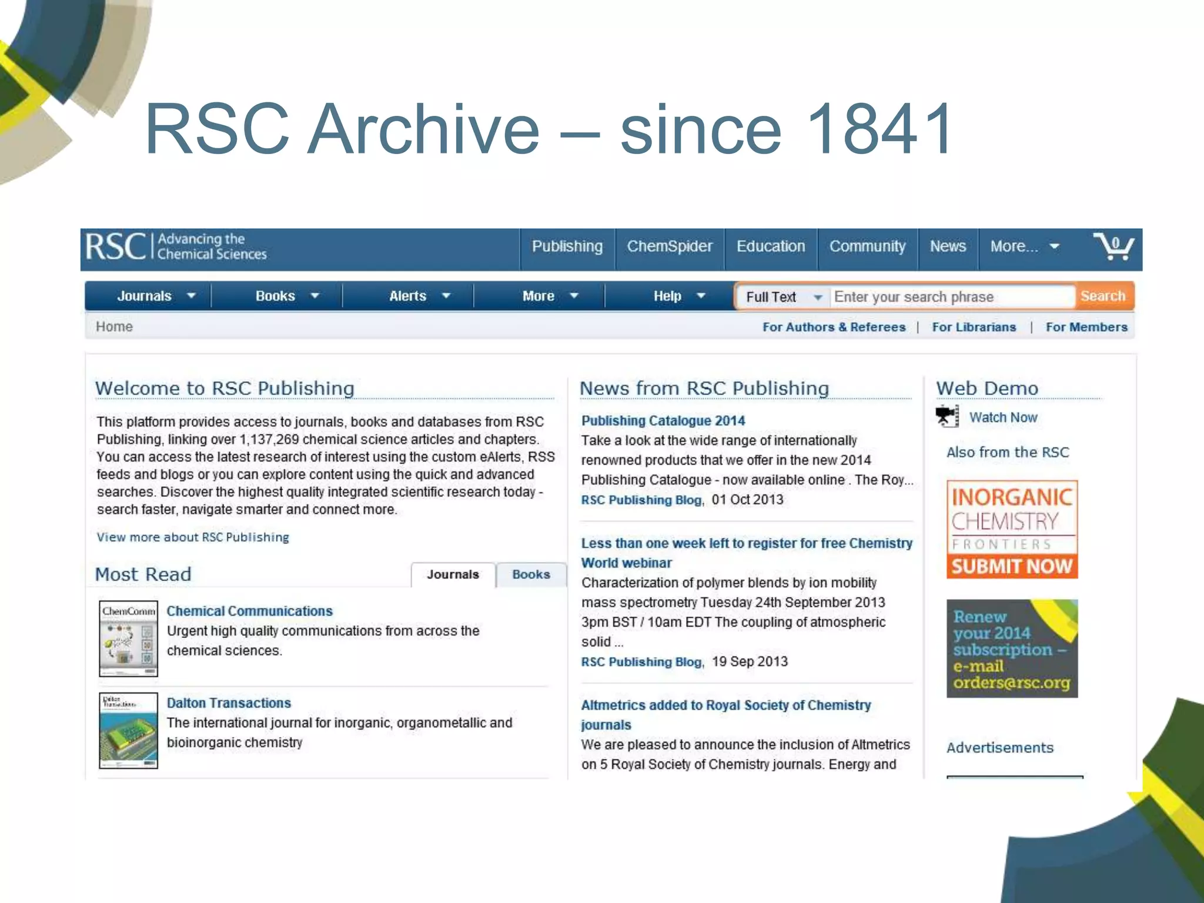1204x903 pixels.
Task: Expand the Alerts dropdown menu
Action: [x=419, y=296]
